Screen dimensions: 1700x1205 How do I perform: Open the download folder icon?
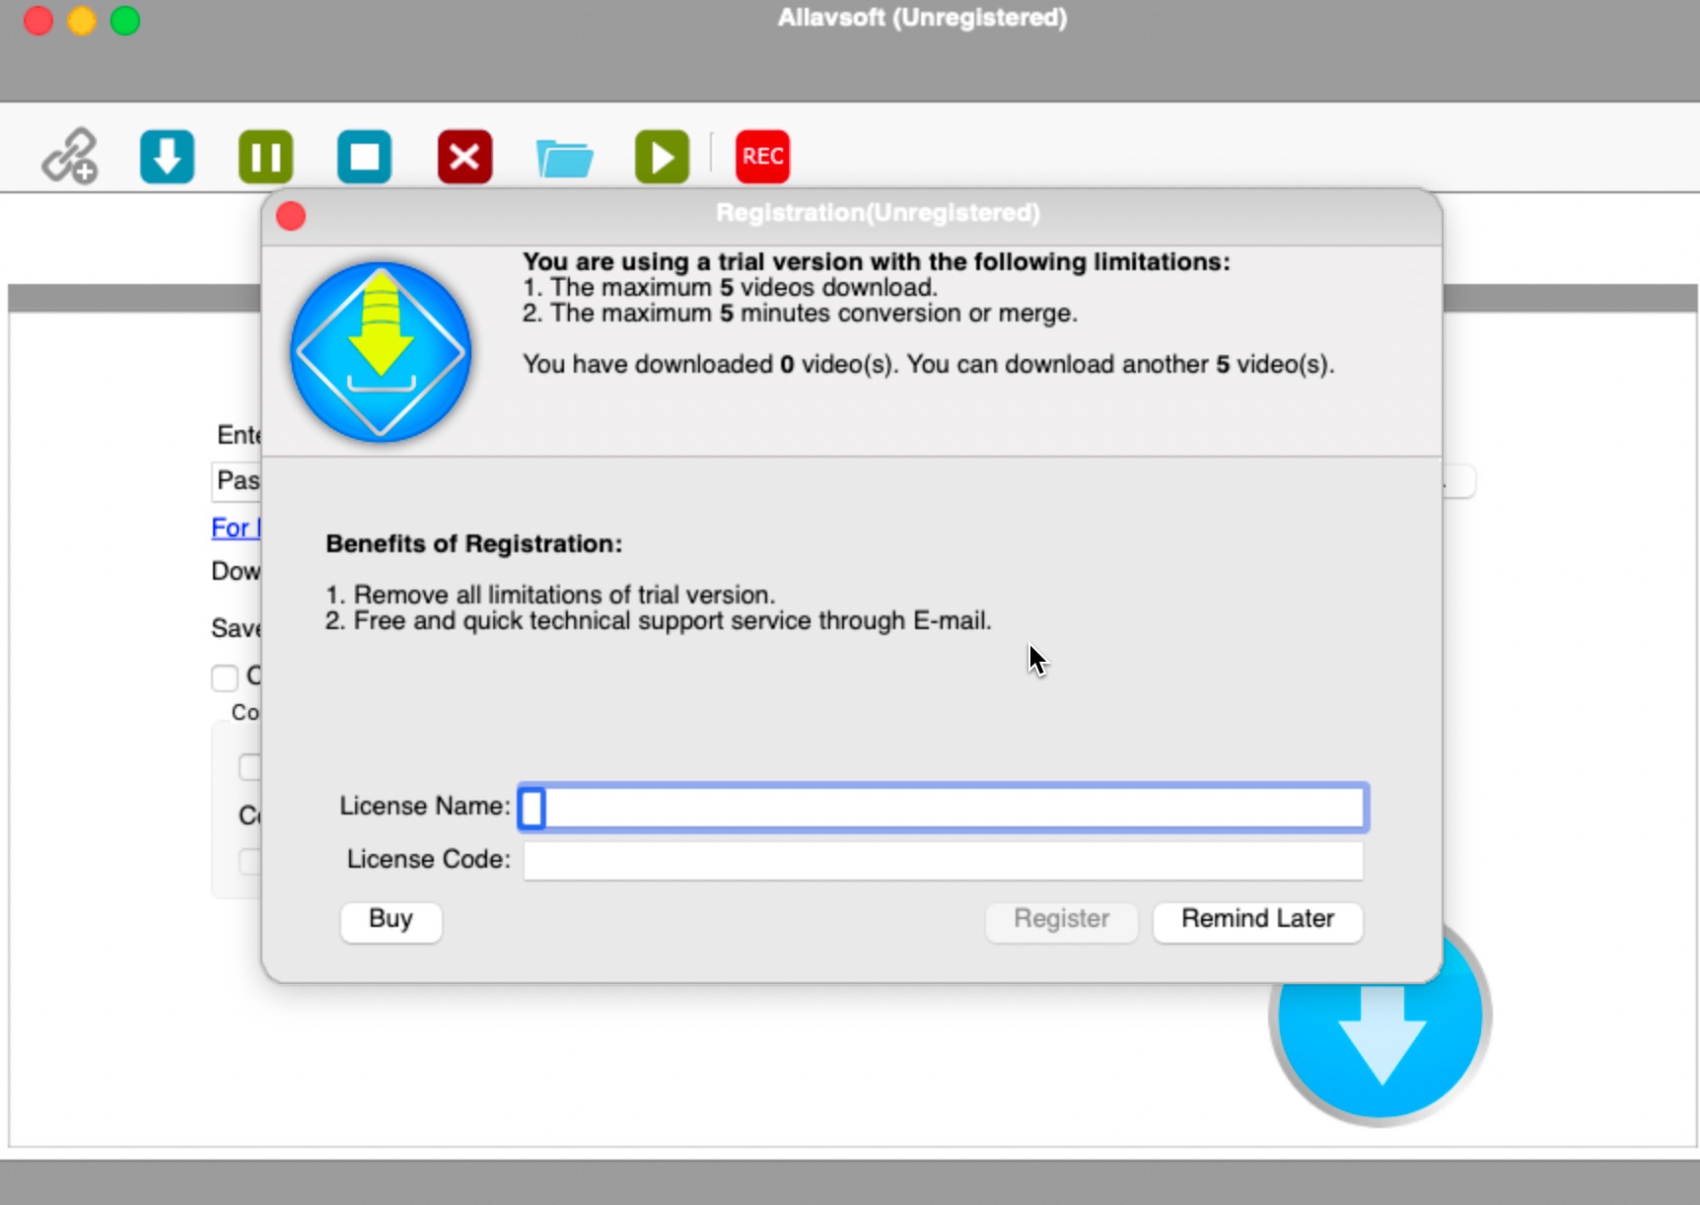coord(564,158)
